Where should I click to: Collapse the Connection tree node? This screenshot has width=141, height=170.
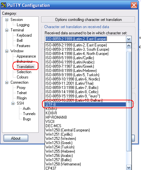(x=7, y=82)
